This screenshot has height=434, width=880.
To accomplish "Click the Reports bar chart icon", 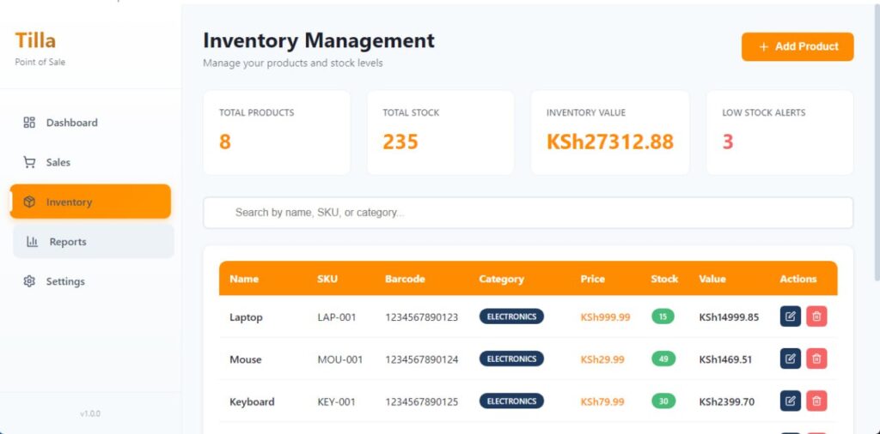I will 33,242.
